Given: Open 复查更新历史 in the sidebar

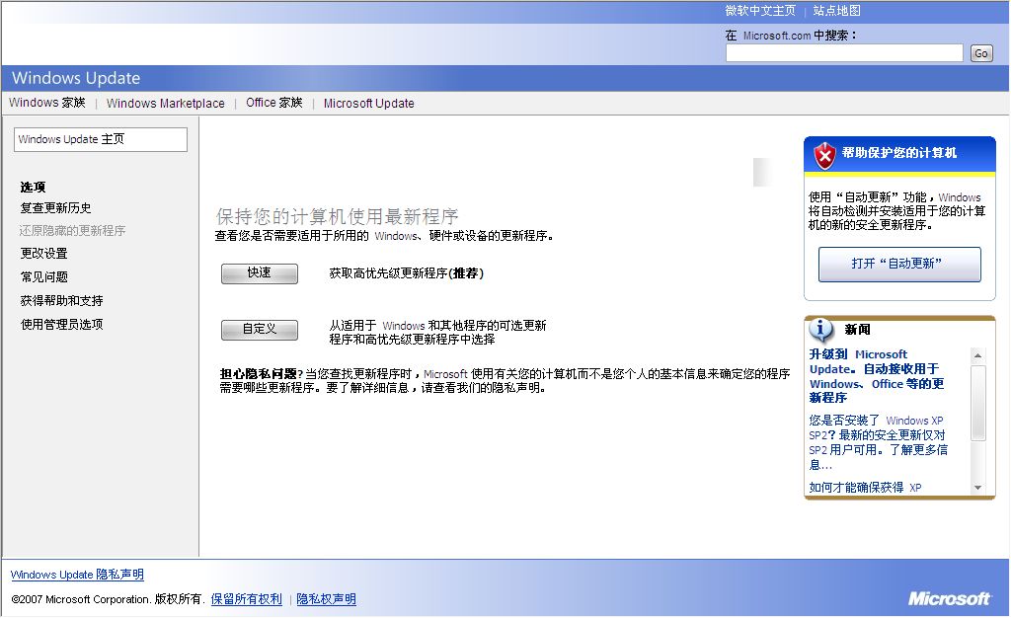Looking at the screenshot, I should [x=55, y=207].
